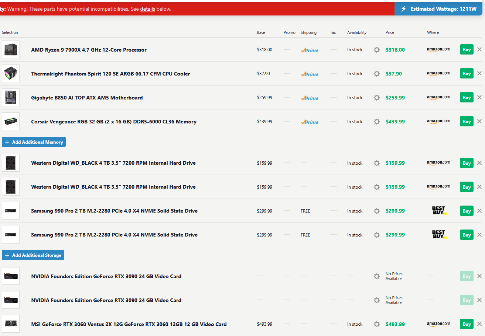Click the 'Where' column header
Image resolution: width=485 pixels, height=336 pixels.
(x=433, y=32)
